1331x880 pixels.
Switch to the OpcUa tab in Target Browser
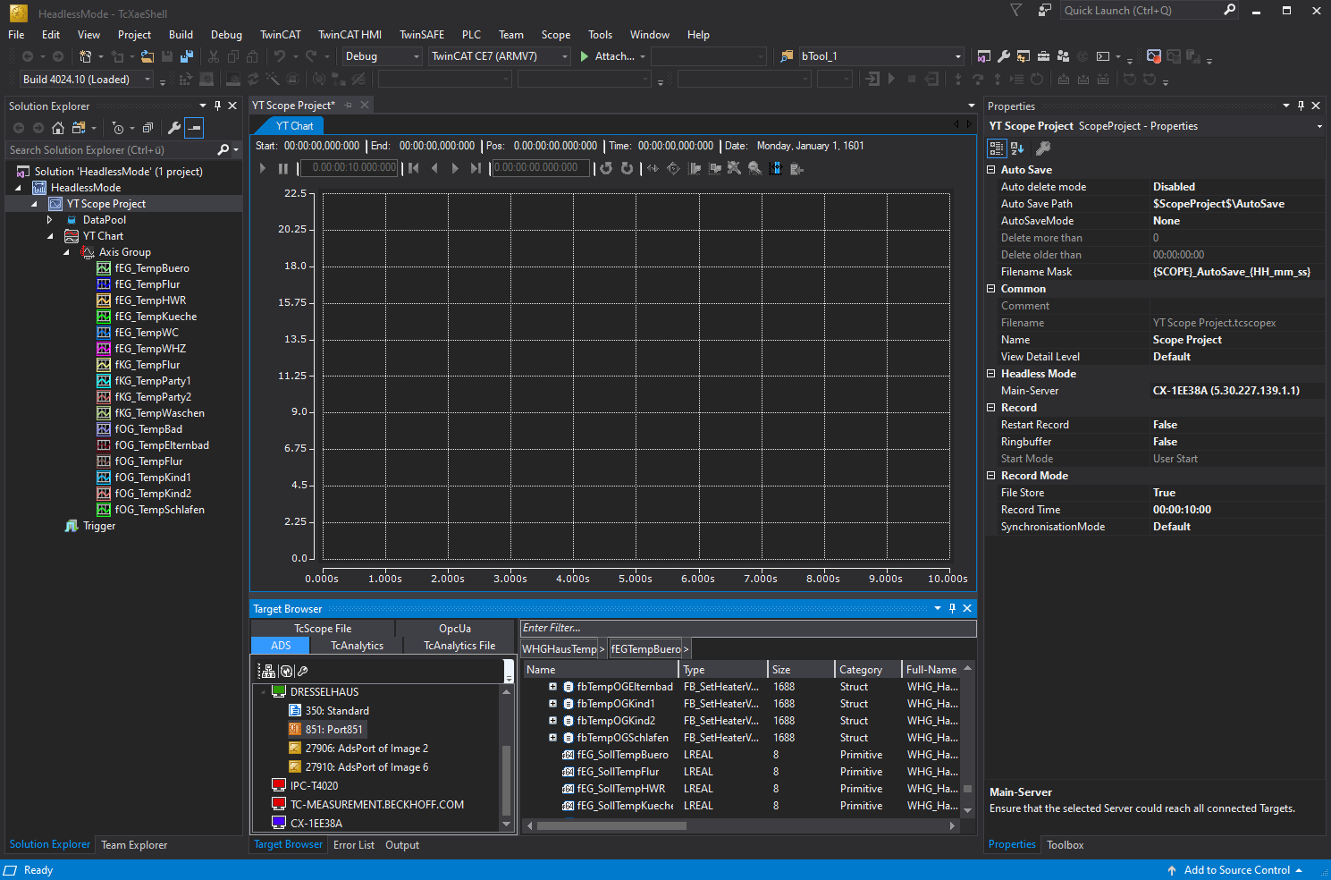point(455,629)
